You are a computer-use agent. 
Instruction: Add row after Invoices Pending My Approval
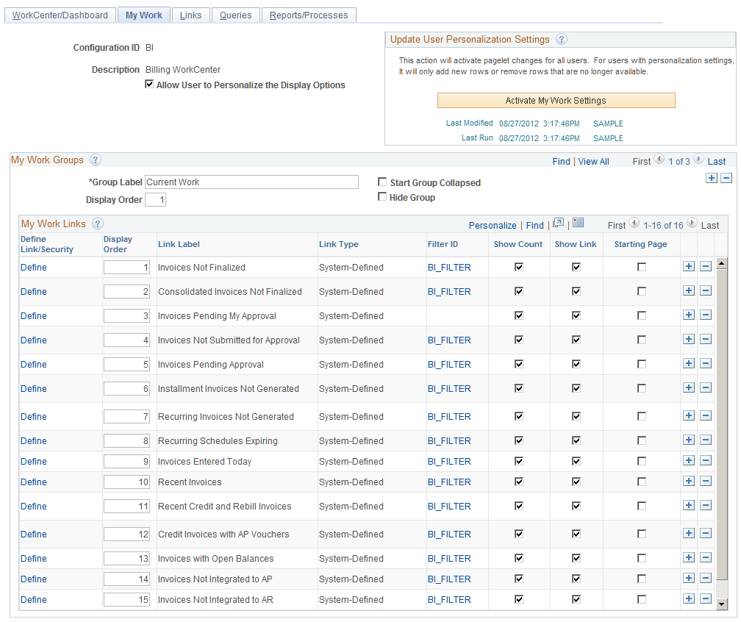(689, 315)
